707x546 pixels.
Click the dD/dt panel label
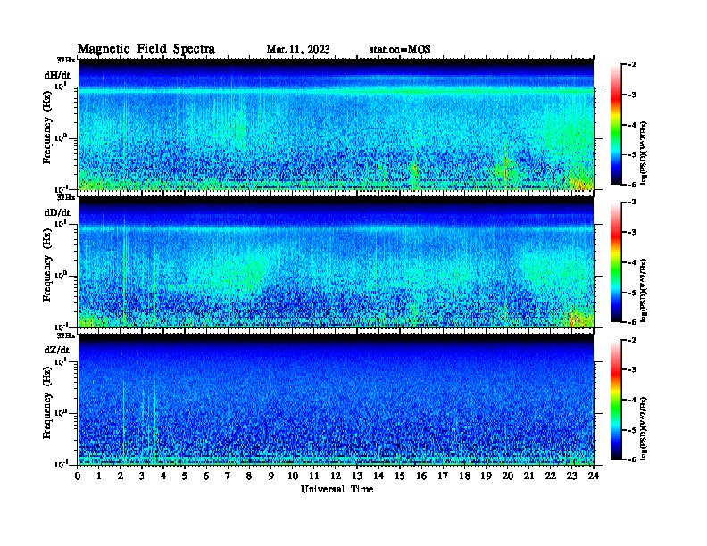(57, 212)
